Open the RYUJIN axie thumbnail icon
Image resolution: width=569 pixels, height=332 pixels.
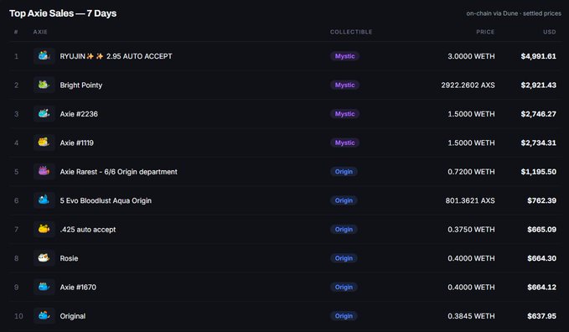(44, 56)
